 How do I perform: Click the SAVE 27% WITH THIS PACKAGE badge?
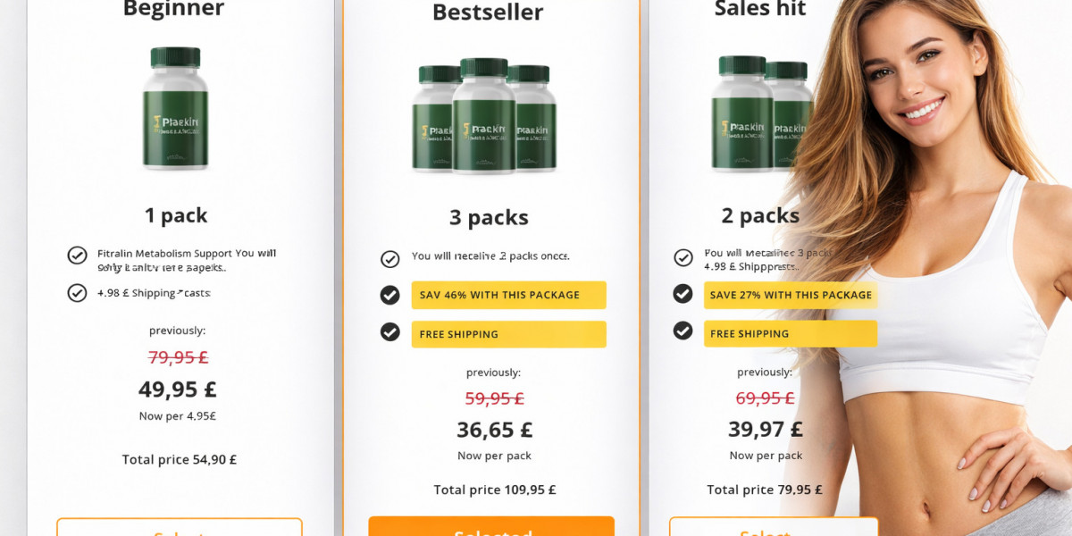(790, 295)
